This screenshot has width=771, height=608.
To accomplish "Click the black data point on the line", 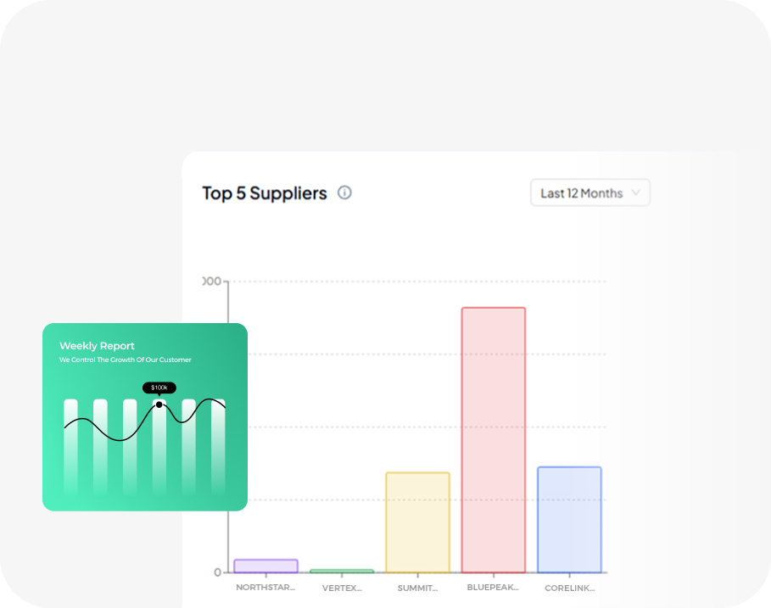I will coord(159,404).
